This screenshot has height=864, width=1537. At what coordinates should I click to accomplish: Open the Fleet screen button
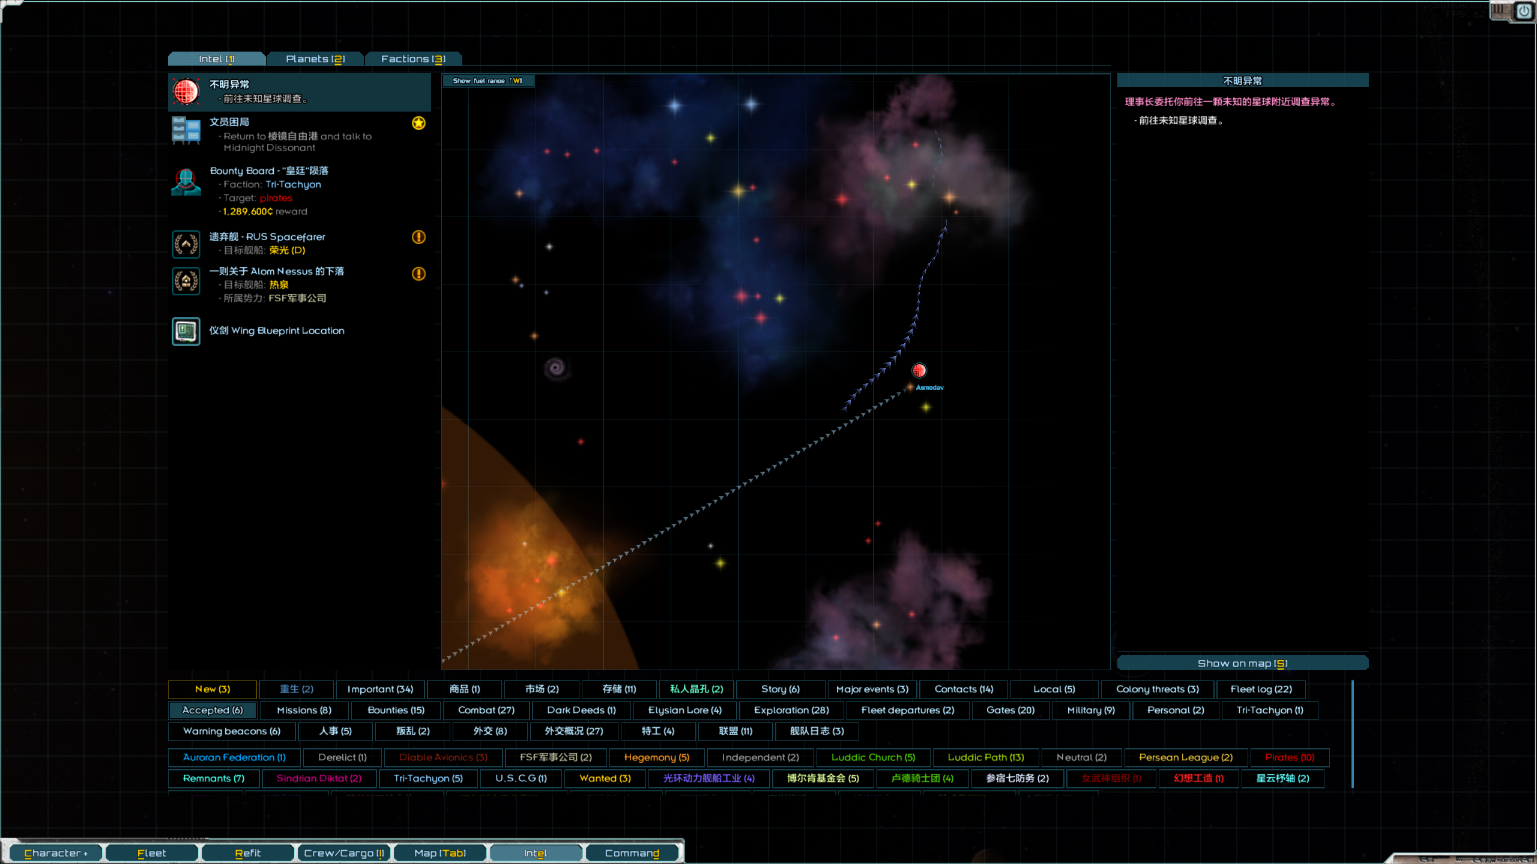[x=151, y=853]
